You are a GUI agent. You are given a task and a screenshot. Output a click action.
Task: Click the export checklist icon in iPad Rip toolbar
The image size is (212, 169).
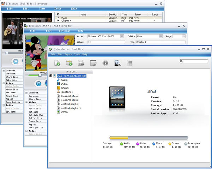point(81,63)
